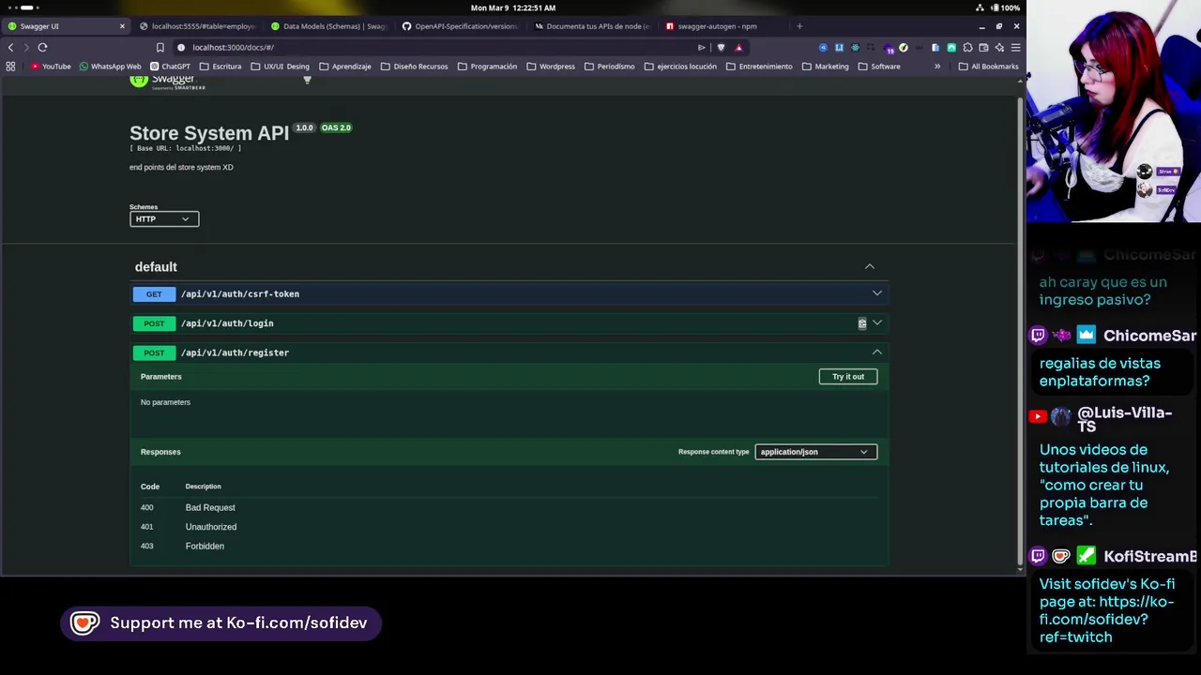Show hidden bookmarks with double chevron

click(936, 67)
